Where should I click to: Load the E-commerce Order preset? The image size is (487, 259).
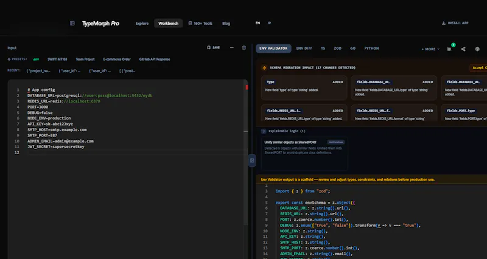(x=117, y=59)
